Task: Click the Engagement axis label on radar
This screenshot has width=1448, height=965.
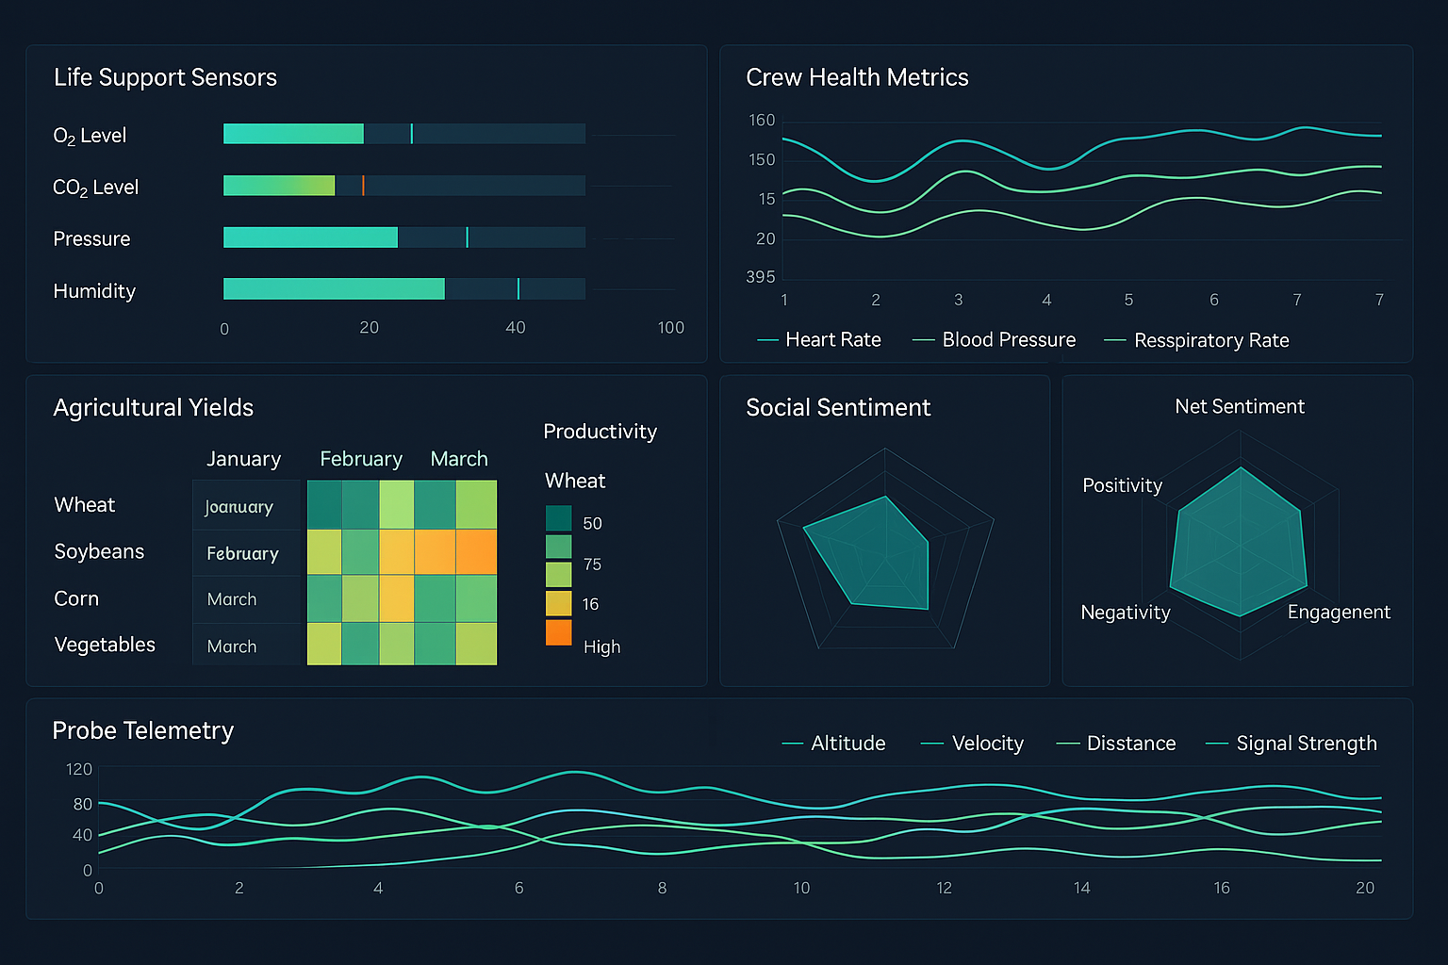Action: [x=1338, y=613]
